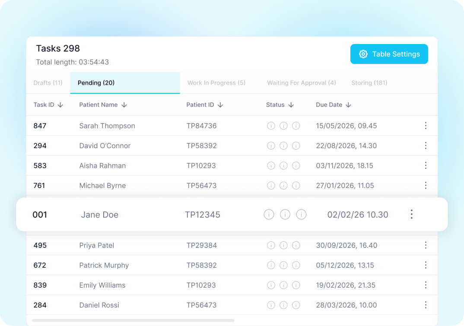Sort by Patient Name column arrow

124,105
